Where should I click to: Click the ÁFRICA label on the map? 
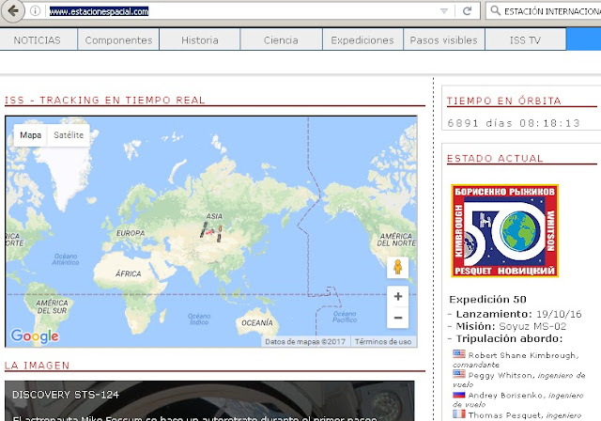coord(129,273)
